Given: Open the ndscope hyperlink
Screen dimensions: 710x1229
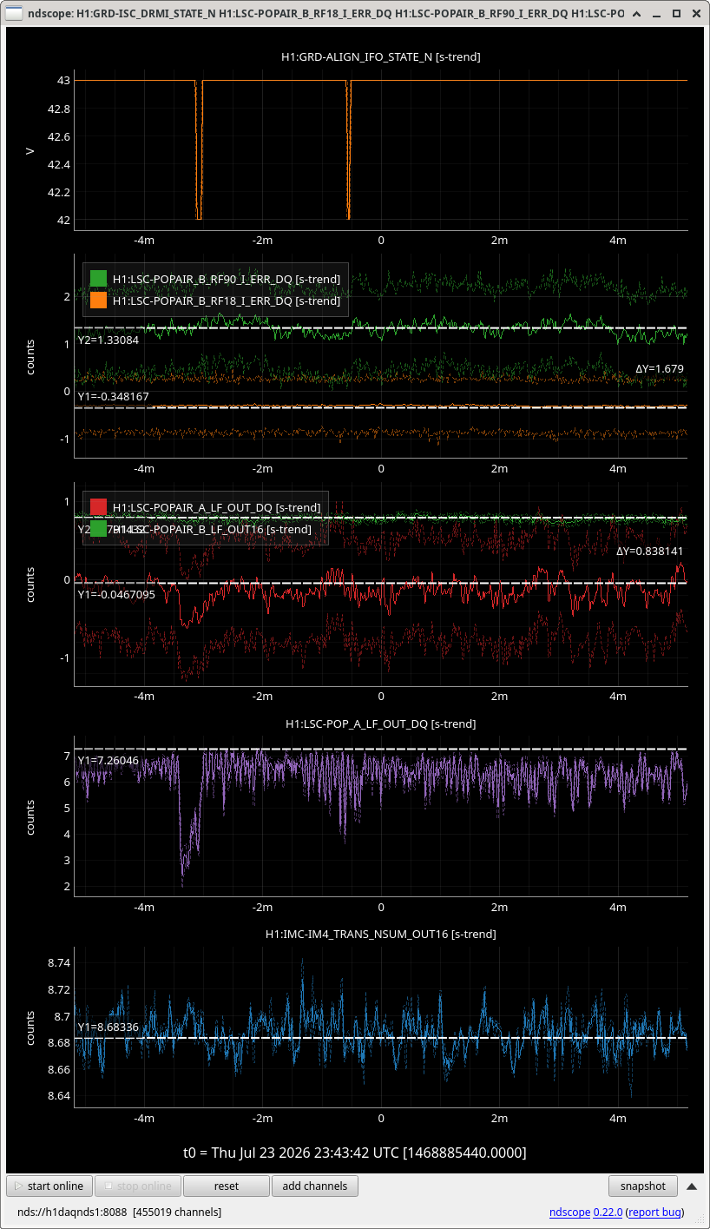Looking at the screenshot, I should (x=569, y=1212).
